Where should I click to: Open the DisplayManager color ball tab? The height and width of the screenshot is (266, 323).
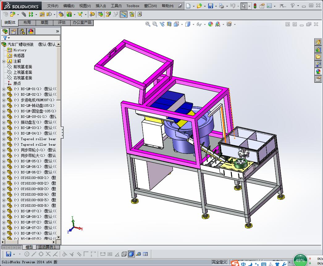(31, 31)
